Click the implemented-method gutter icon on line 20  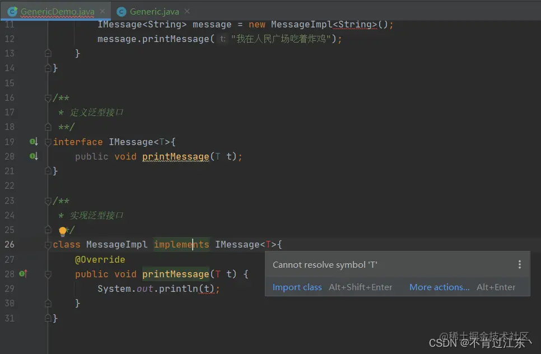pyautogui.click(x=34, y=156)
